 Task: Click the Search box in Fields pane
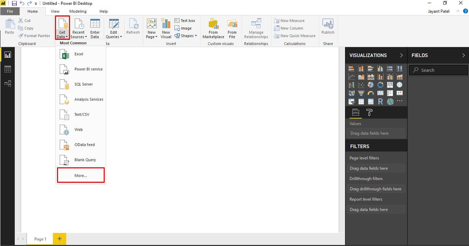click(x=438, y=70)
